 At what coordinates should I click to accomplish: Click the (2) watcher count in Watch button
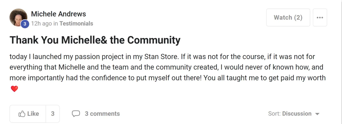pyautogui.click(x=298, y=17)
